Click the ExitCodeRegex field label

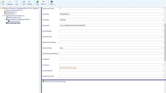[47, 31]
